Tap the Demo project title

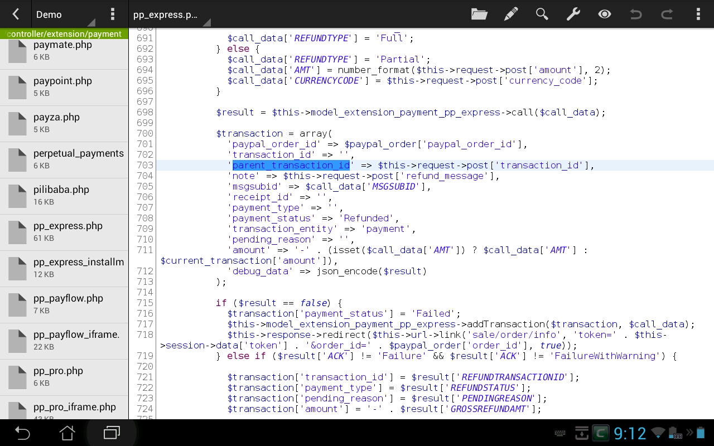[x=49, y=14]
